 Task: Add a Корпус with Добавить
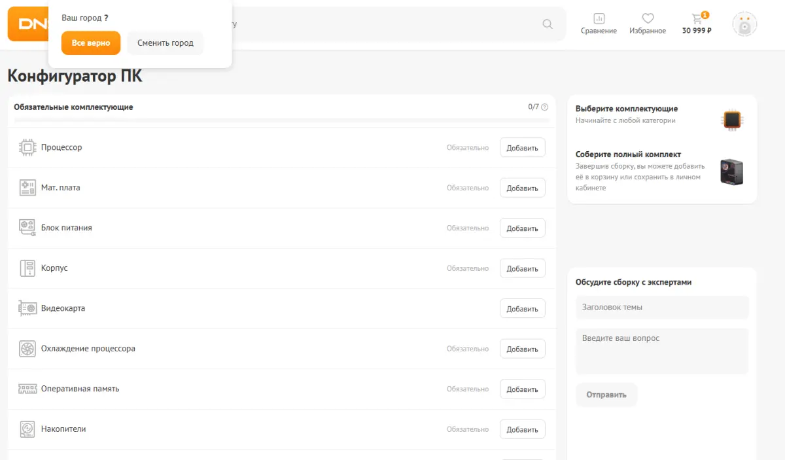coord(522,268)
